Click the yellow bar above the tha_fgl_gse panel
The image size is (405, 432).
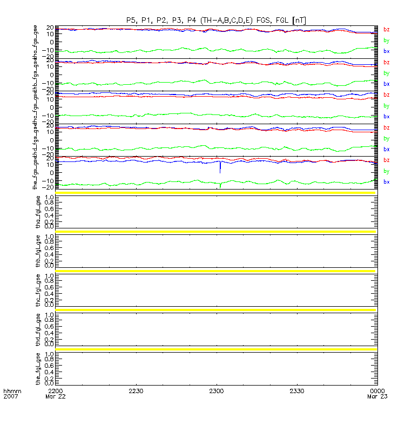[215, 193]
